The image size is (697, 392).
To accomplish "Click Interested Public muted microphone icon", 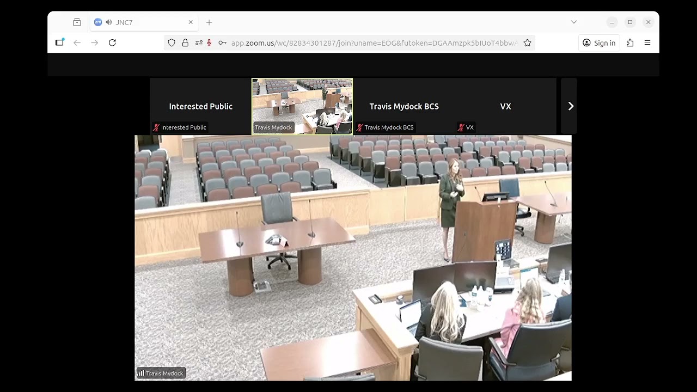I will (156, 127).
